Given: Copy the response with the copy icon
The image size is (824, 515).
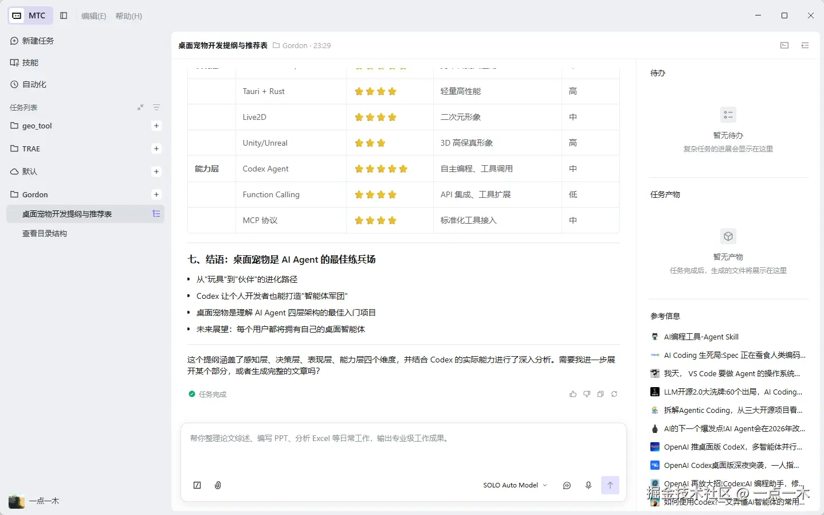Looking at the screenshot, I should [x=601, y=394].
